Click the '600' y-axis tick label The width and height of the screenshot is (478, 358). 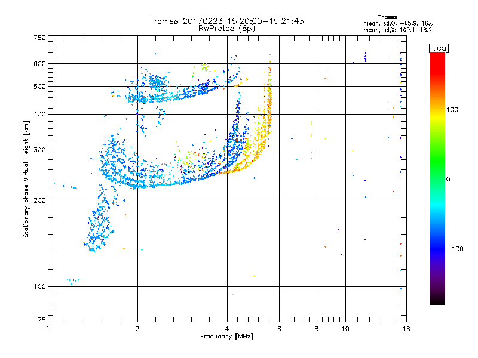tap(39, 64)
